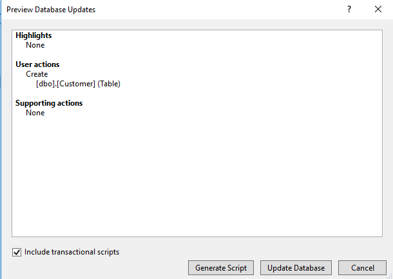The image size is (393, 279).
Task: Click the blank gray area left of Generate Script
Action: [97, 267]
